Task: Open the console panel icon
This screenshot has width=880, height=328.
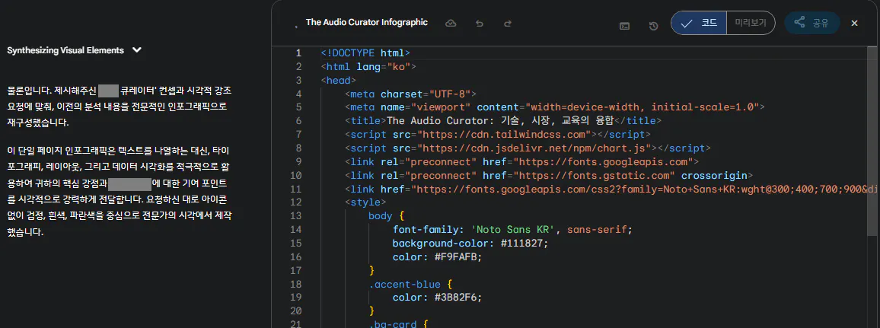Action: pyautogui.click(x=624, y=26)
